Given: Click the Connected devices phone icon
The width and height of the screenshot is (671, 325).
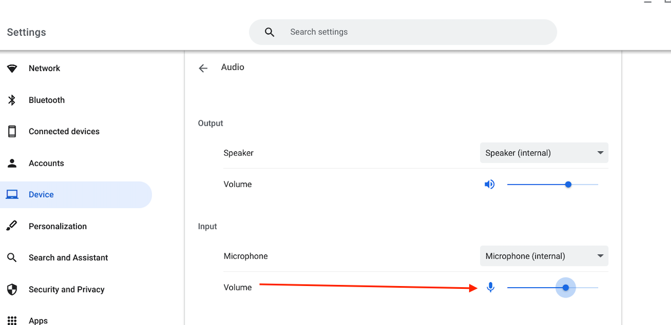Looking at the screenshot, I should (x=12, y=131).
